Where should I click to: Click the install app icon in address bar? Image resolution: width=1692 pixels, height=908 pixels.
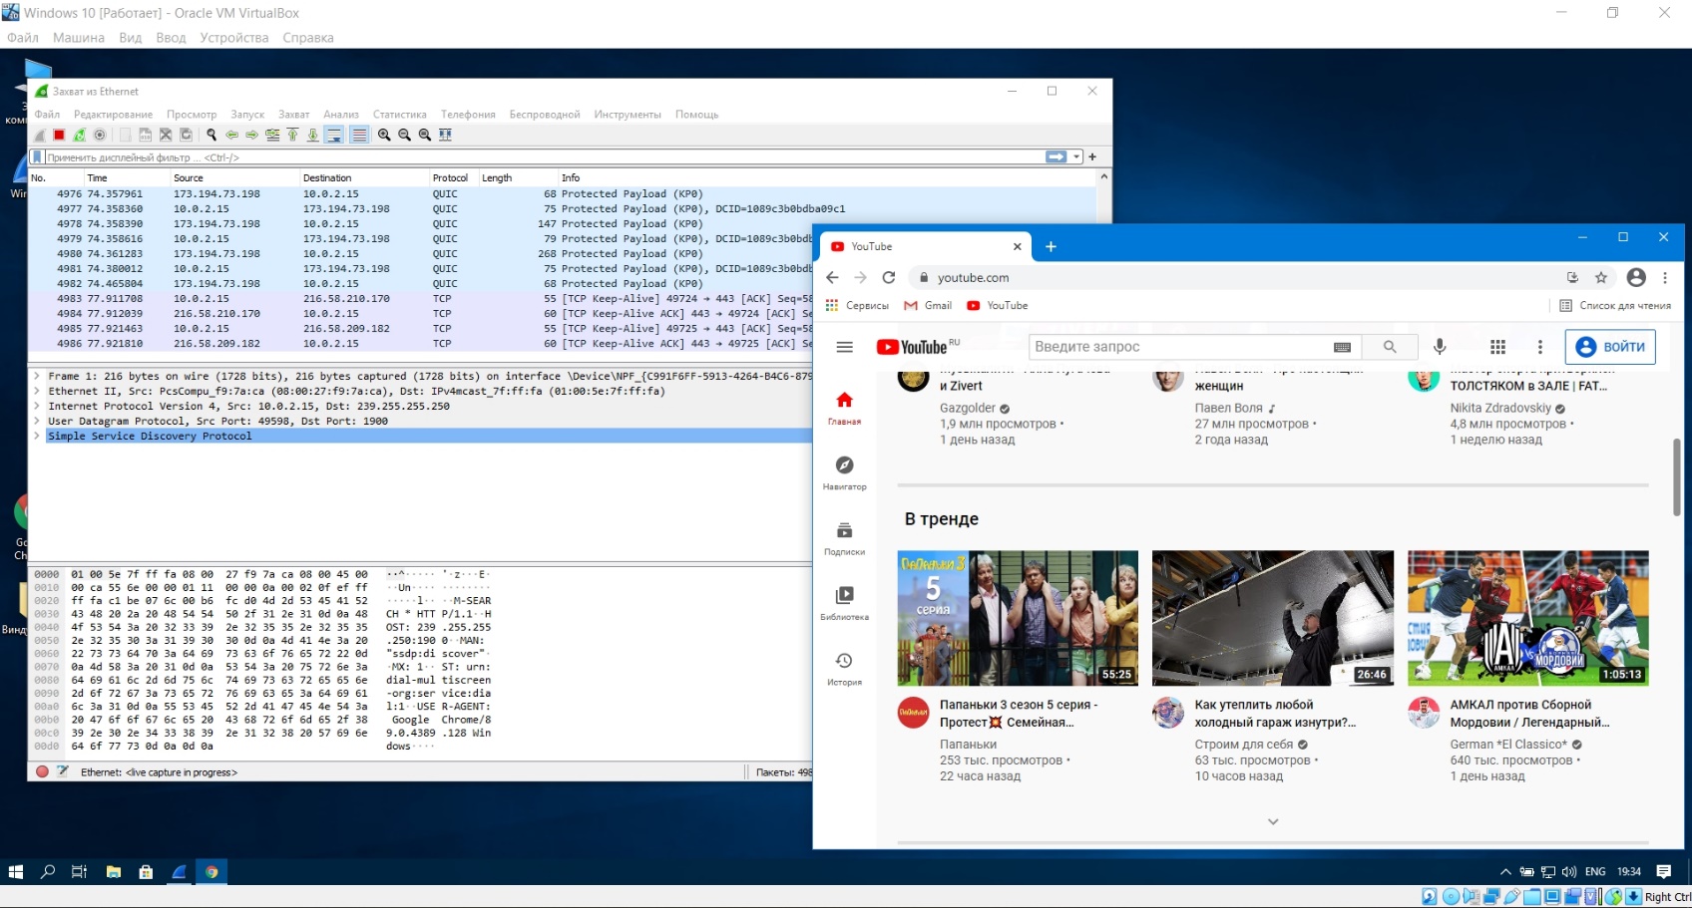(1572, 278)
